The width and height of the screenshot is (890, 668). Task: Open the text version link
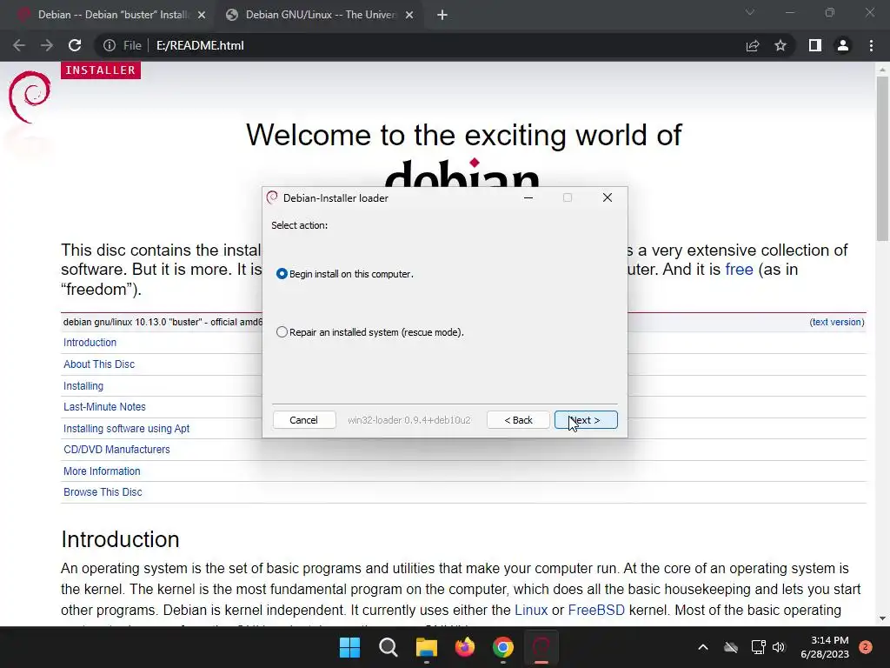tap(837, 322)
